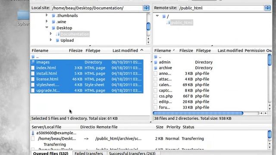Sort queue by Status column
The image size is (276, 155).
[x=188, y=127]
